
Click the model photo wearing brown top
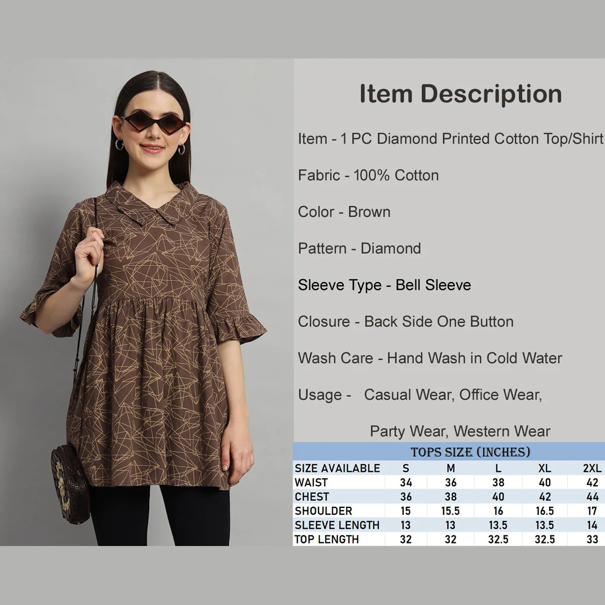[x=146, y=302]
